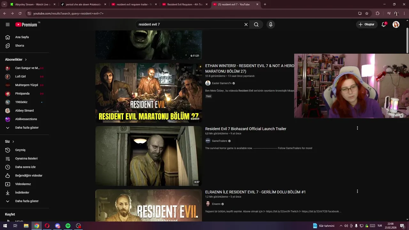Play the 6:11:21 video thumbnail at the top
This screenshot has width=409, height=230.
149,45
